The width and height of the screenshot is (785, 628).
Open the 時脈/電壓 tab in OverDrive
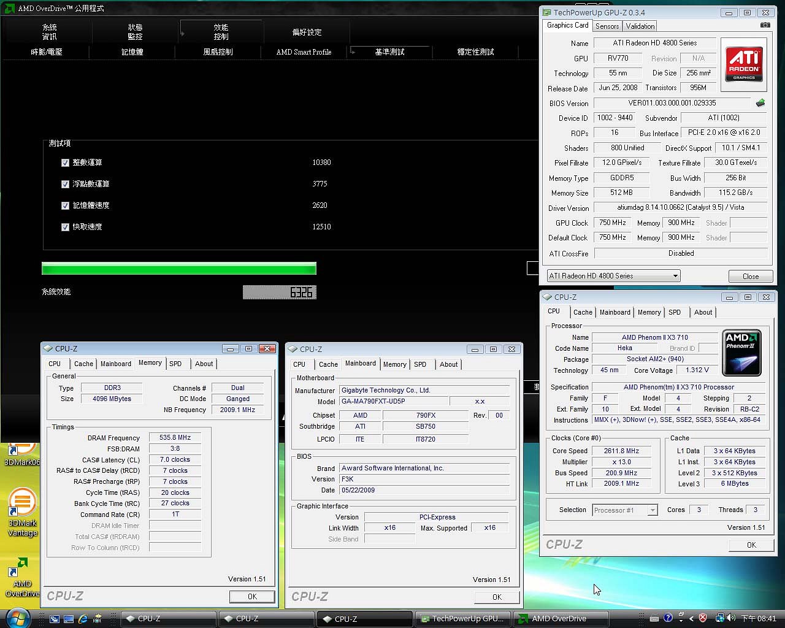click(x=47, y=52)
